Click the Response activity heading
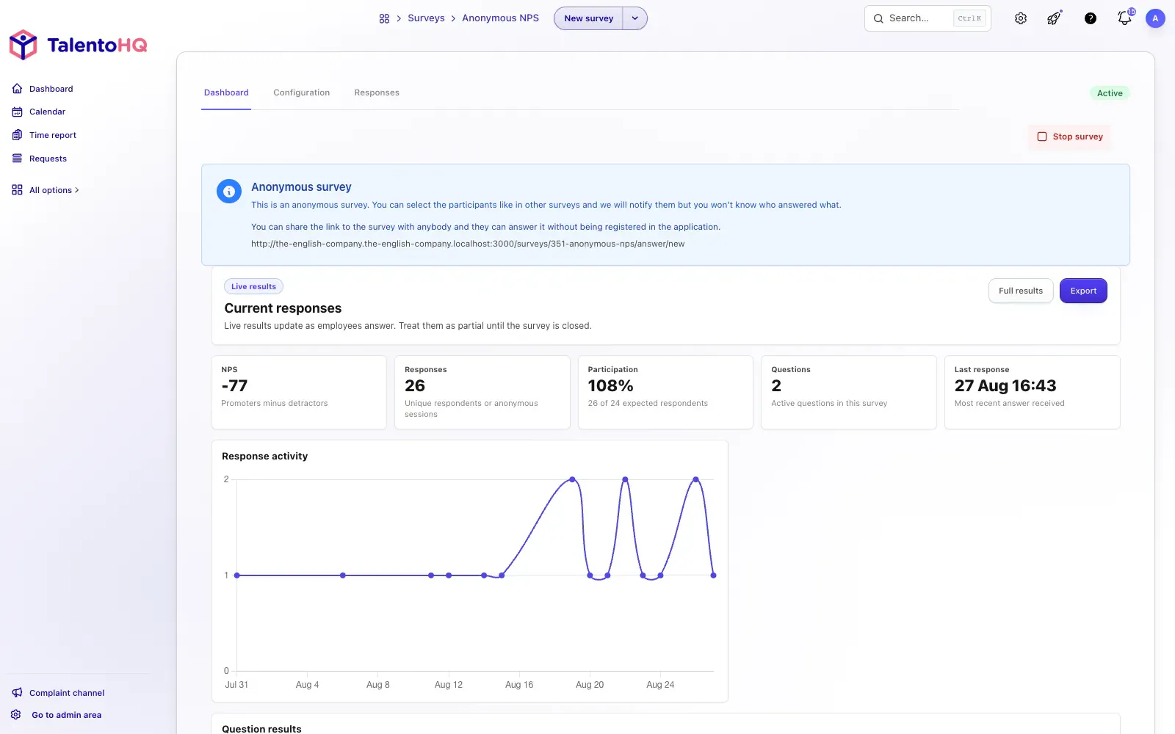The width and height of the screenshot is (1175, 734). tap(264, 456)
